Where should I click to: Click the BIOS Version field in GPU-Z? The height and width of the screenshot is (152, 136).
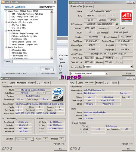click(x=99, y=24)
